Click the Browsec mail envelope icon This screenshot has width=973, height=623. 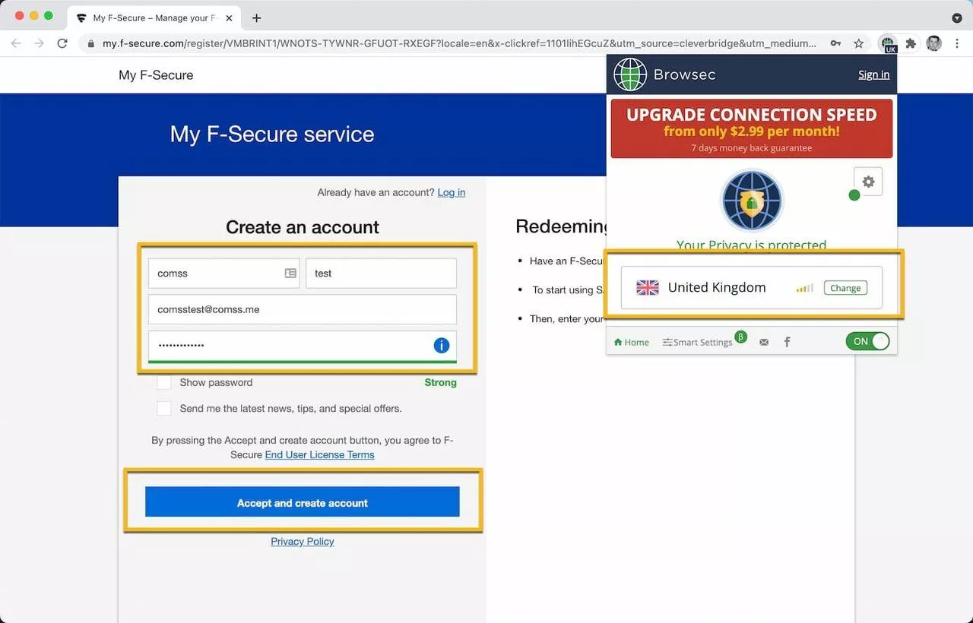click(764, 342)
